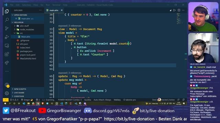The height and width of the screenshot is (123, 220).
Task: Open editor More Actions ellipsis
Action: coord(183,10)
